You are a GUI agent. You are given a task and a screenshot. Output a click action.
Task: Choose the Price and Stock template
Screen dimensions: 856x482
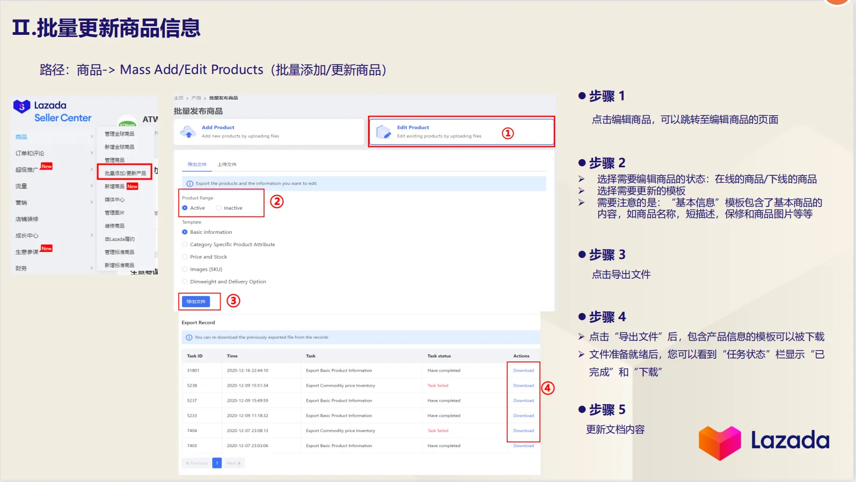pos(185,257)
